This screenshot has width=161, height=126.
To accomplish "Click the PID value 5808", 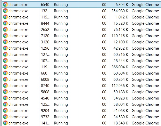I will point(45,92).
